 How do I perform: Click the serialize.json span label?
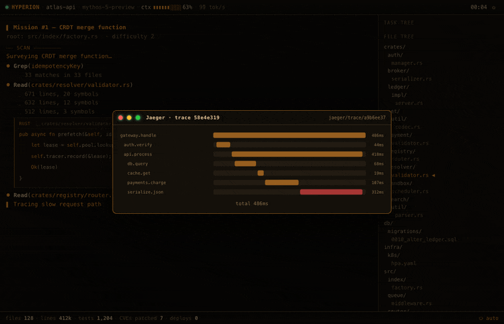coord(145,192)
